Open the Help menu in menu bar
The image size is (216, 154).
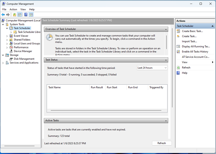32,9
